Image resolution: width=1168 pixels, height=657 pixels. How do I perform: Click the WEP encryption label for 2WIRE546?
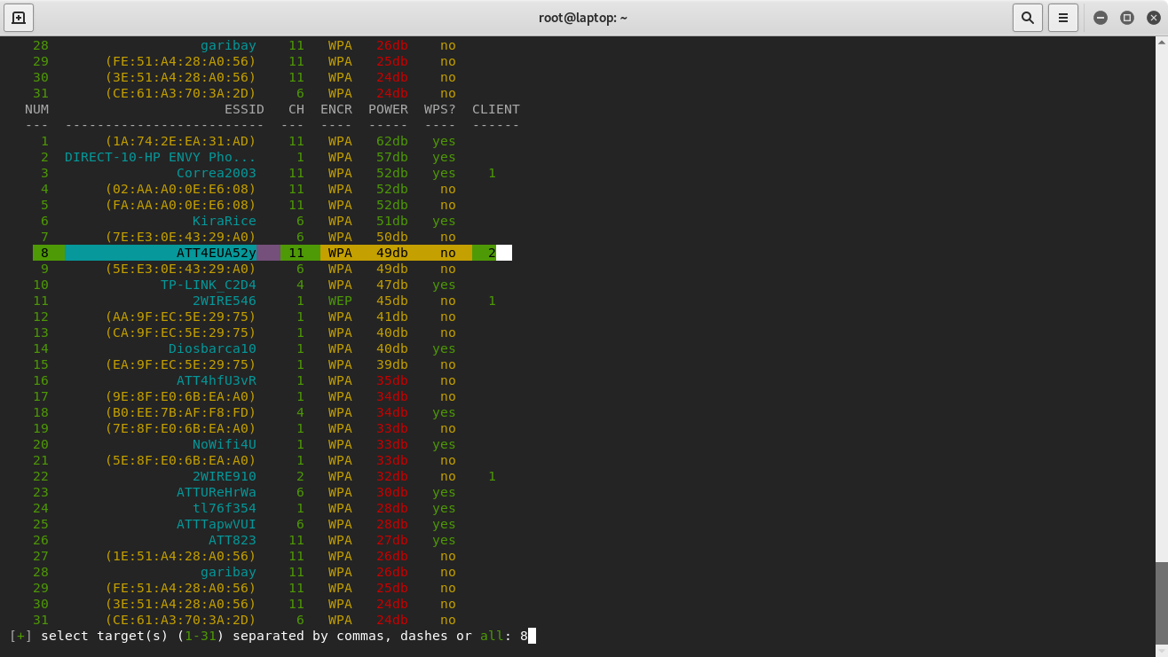coord(340,301)
